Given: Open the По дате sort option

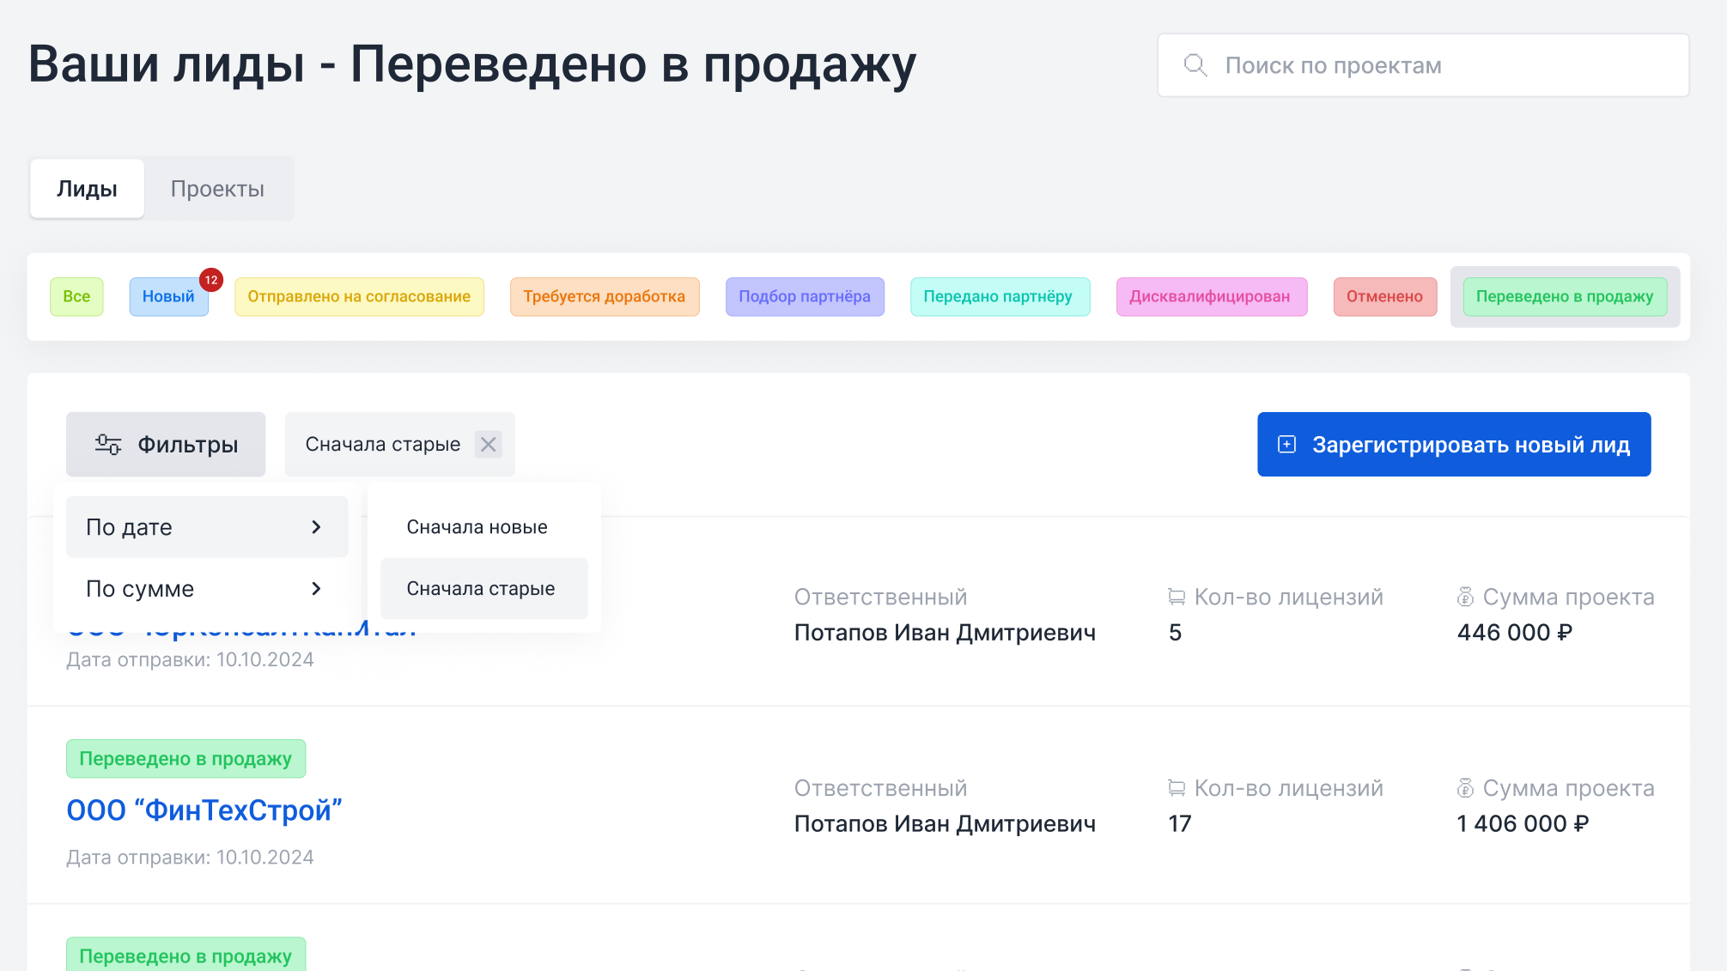Looking at the screenshot, I should click(x=207, y=527).
